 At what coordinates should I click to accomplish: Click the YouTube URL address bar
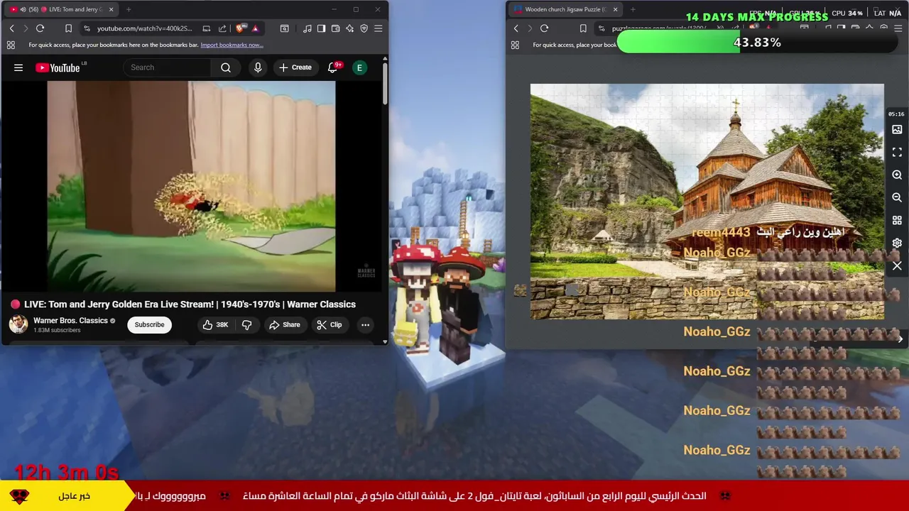click(145, 28)
